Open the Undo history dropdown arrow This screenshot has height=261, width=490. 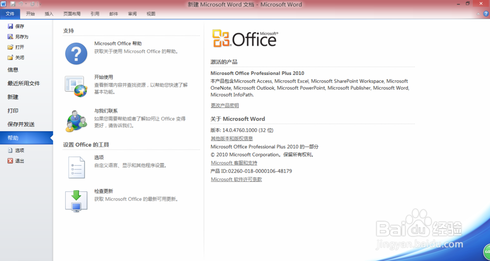(26, 4)
